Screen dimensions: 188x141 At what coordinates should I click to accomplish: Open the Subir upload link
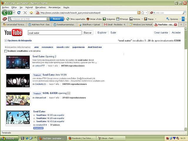(x=113, y=33)
